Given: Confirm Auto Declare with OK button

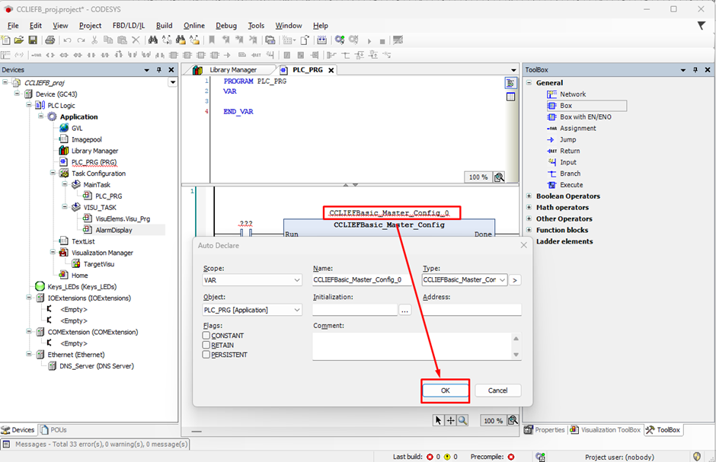Looking at the screenshot, I should (446, 390).
